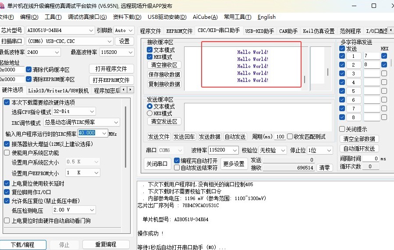Open 编程(O) menu
This screenshot has height=250, width=394.
[29, 17]
